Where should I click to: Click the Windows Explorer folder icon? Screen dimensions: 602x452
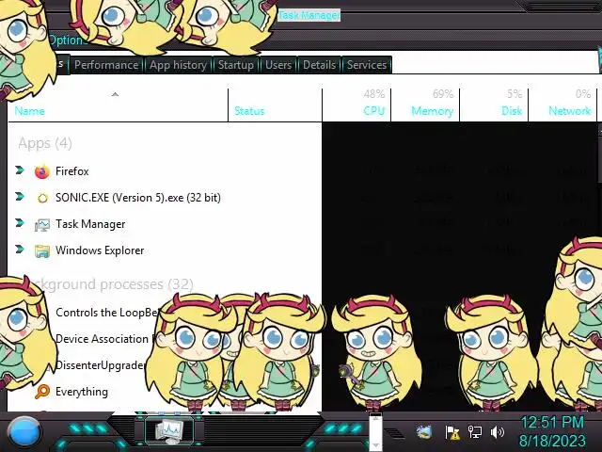(42, 251)
